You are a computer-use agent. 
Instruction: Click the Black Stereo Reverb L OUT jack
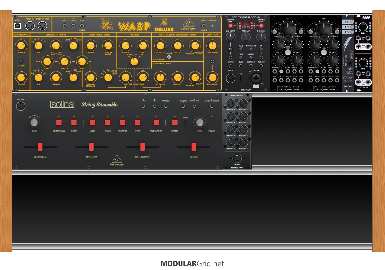point(301,72)
